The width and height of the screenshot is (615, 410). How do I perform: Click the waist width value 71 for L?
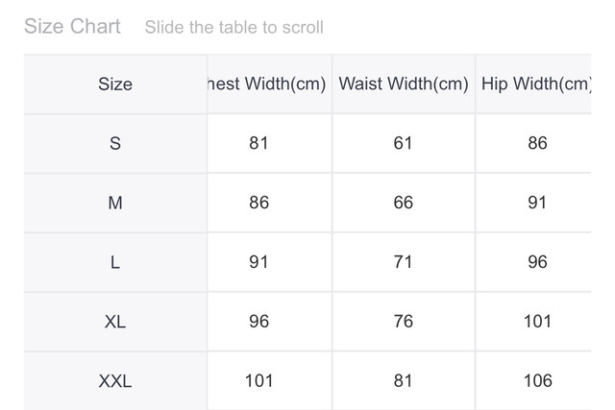[x=404, y=262]
